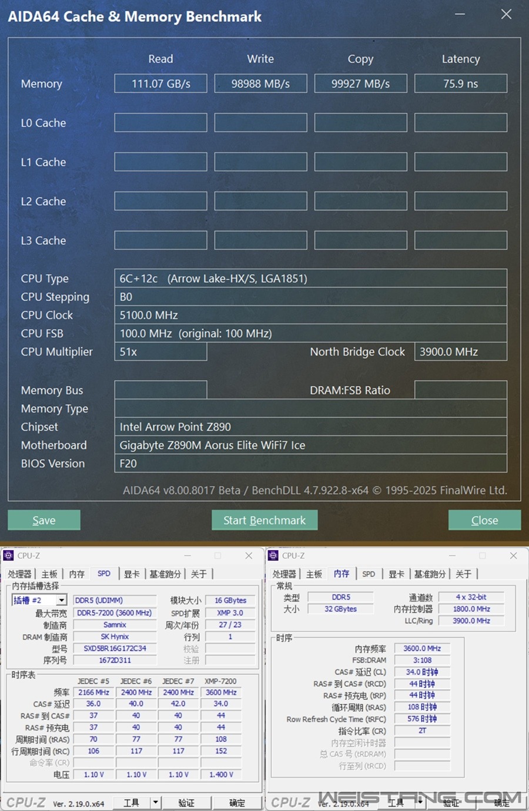Viewport: 529px width, 811px height.
Task: Close the left CPU-Z window showing SPD
Action: [x=249, y=555]
